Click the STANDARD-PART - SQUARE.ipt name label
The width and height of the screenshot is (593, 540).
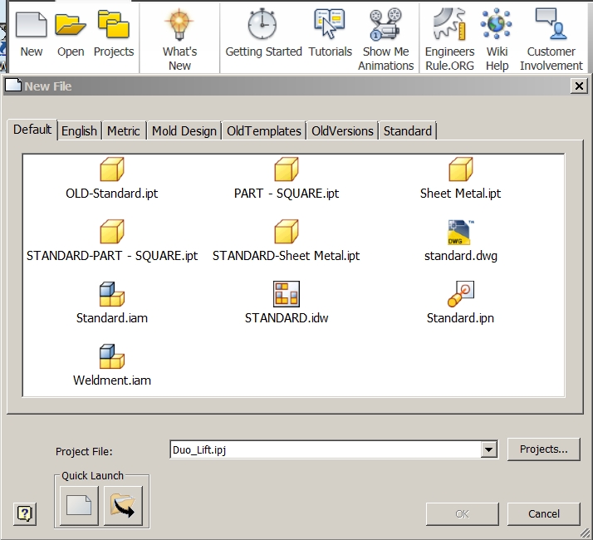[x=112, y=256]
